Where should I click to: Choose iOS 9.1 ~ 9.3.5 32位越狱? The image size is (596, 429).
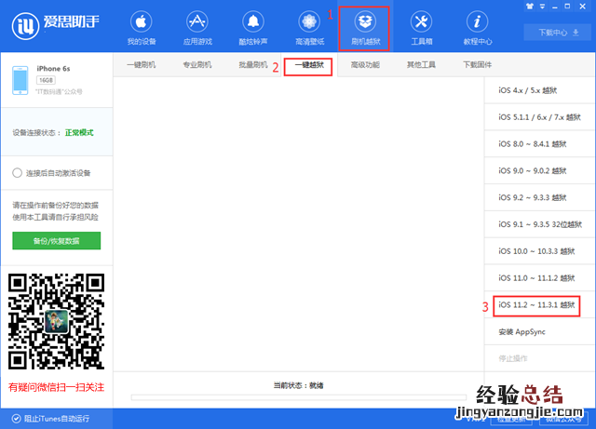[539, 224]
